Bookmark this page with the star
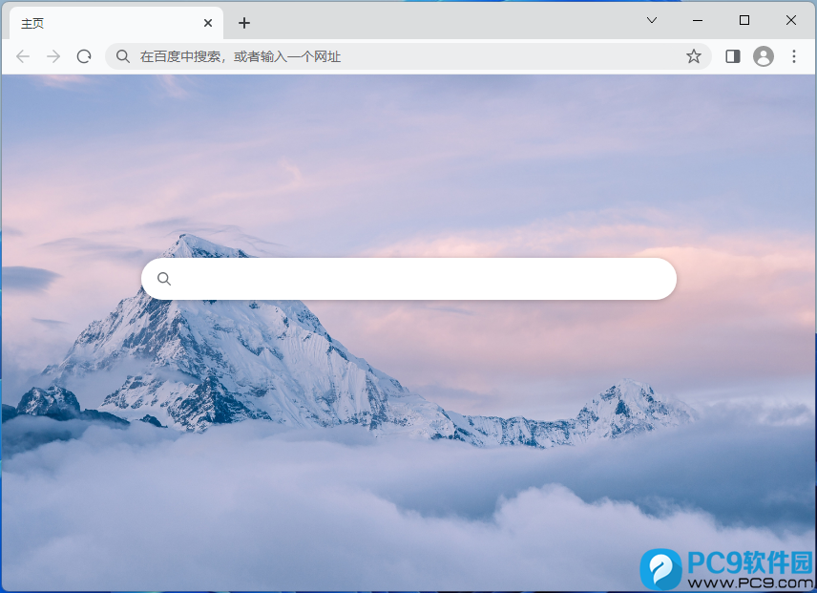This screenshot has width=817, height=593. tap(694, 56)
